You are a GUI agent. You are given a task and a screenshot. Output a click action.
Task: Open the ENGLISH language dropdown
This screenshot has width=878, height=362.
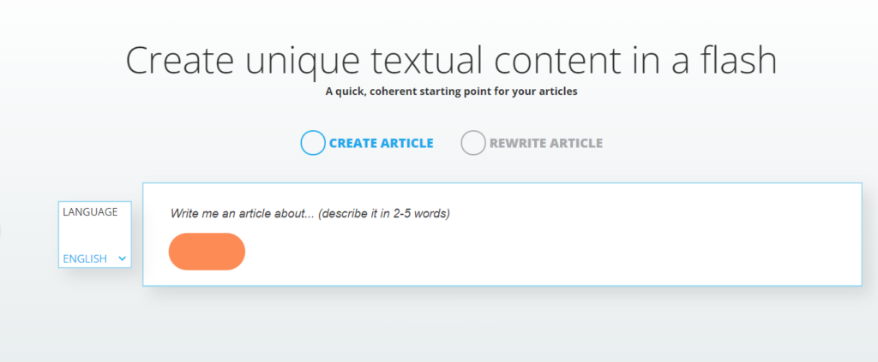(86, 258)
